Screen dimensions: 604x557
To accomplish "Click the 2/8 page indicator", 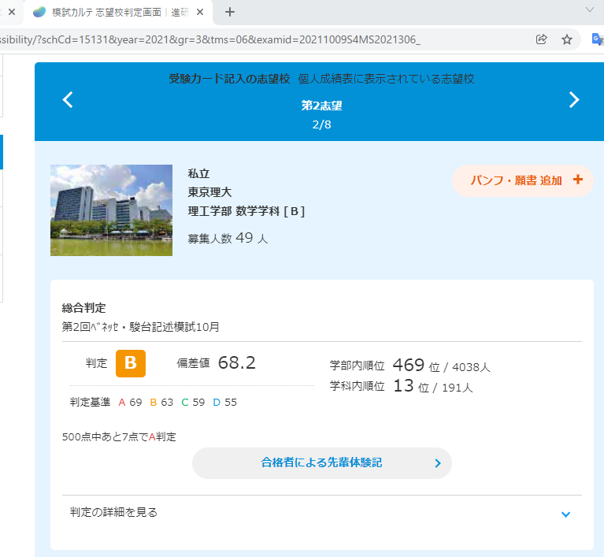I will coord(321,124).
